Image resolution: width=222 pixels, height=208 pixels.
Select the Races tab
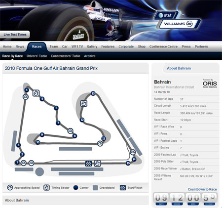(x=37, y=46)
